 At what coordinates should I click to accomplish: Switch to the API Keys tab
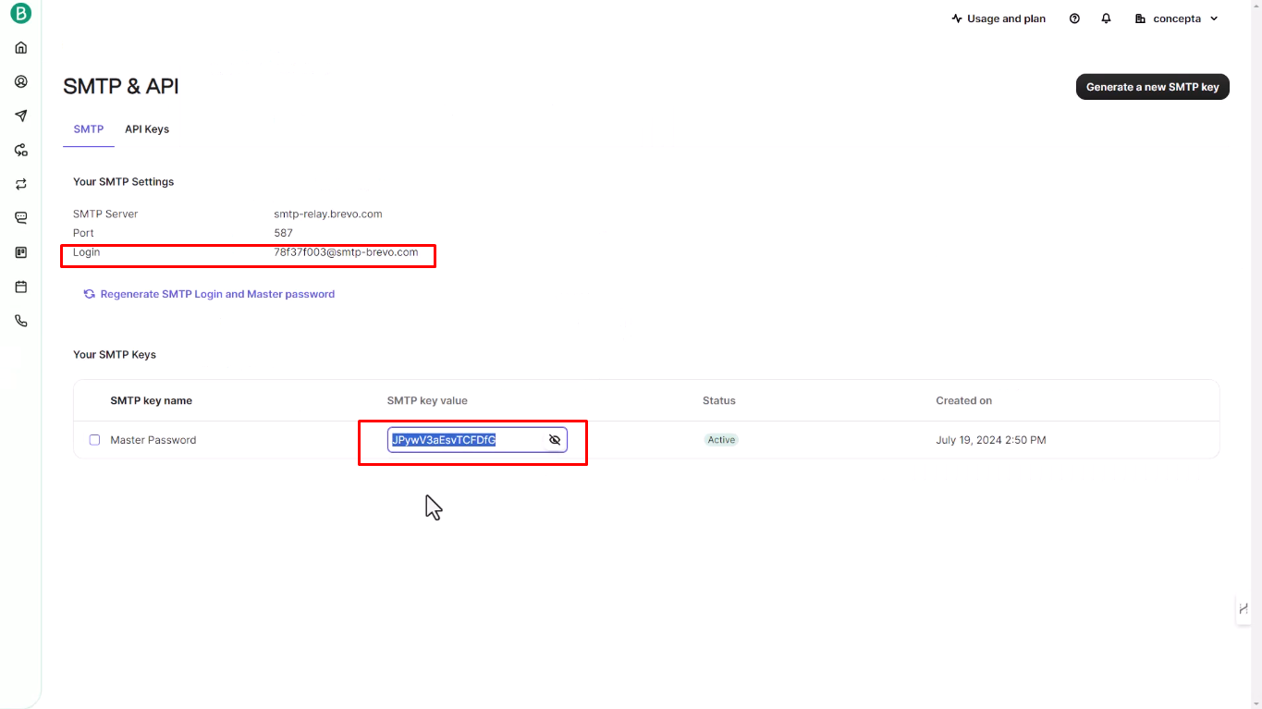coord(147,129)
